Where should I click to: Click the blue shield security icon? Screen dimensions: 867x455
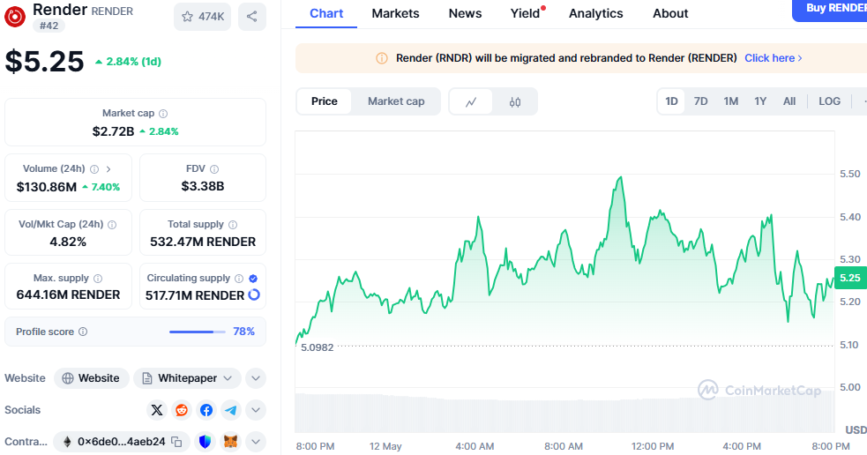point(206,442)
